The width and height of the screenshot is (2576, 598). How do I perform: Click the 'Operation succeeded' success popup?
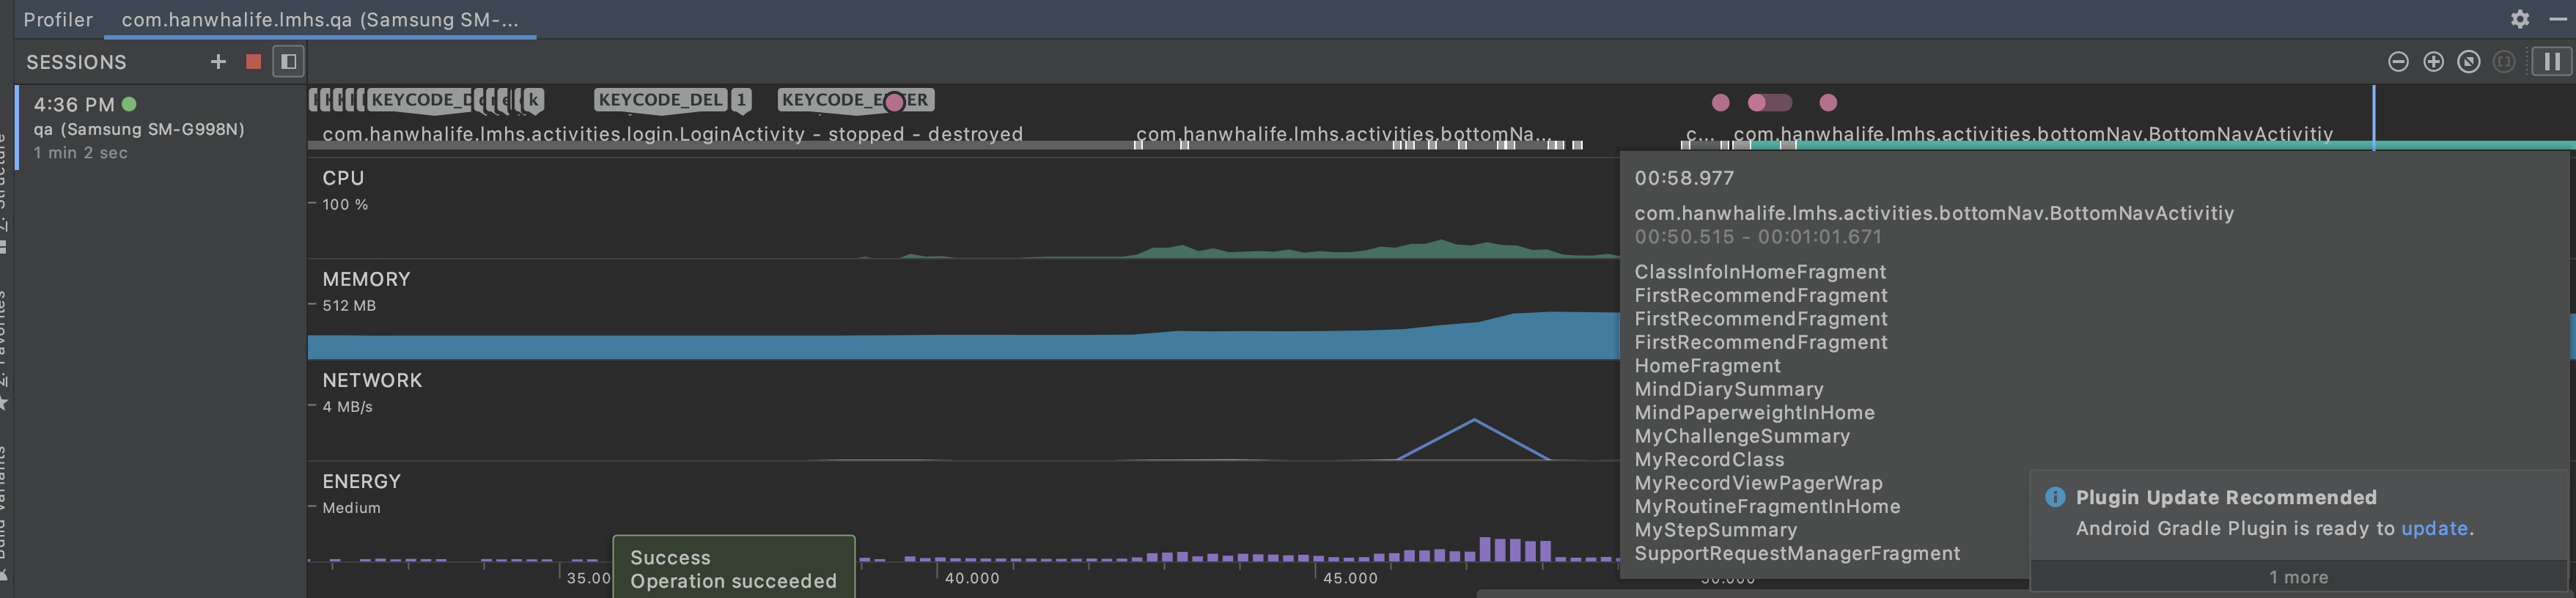(734, 569)
